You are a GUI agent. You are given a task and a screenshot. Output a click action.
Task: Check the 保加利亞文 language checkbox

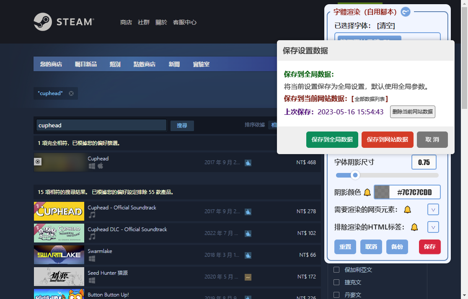point(336,270)
